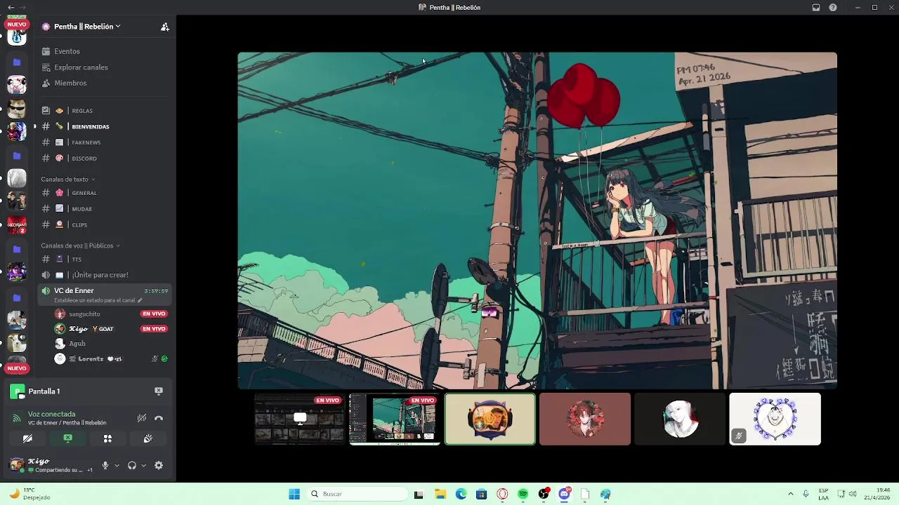Mute the microphone in user panel

(x=105, y=466)
